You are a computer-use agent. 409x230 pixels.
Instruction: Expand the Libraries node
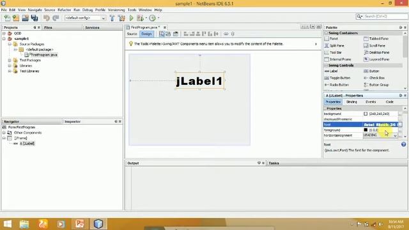point(10,66)
